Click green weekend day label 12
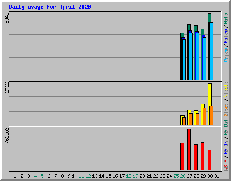 tap(88, 176)
